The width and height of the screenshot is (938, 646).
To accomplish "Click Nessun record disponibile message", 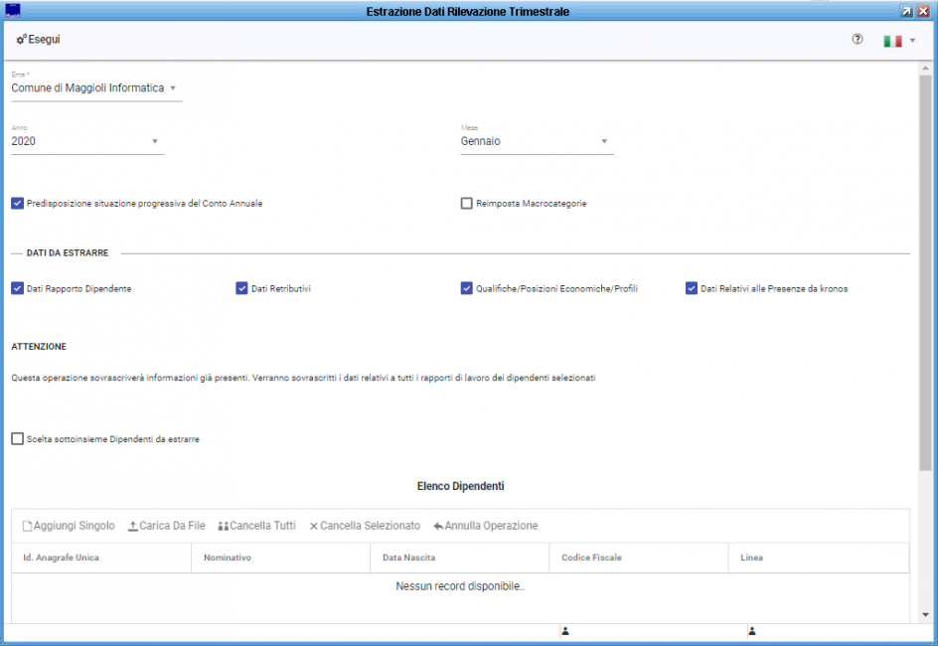I will coord(460,586).
